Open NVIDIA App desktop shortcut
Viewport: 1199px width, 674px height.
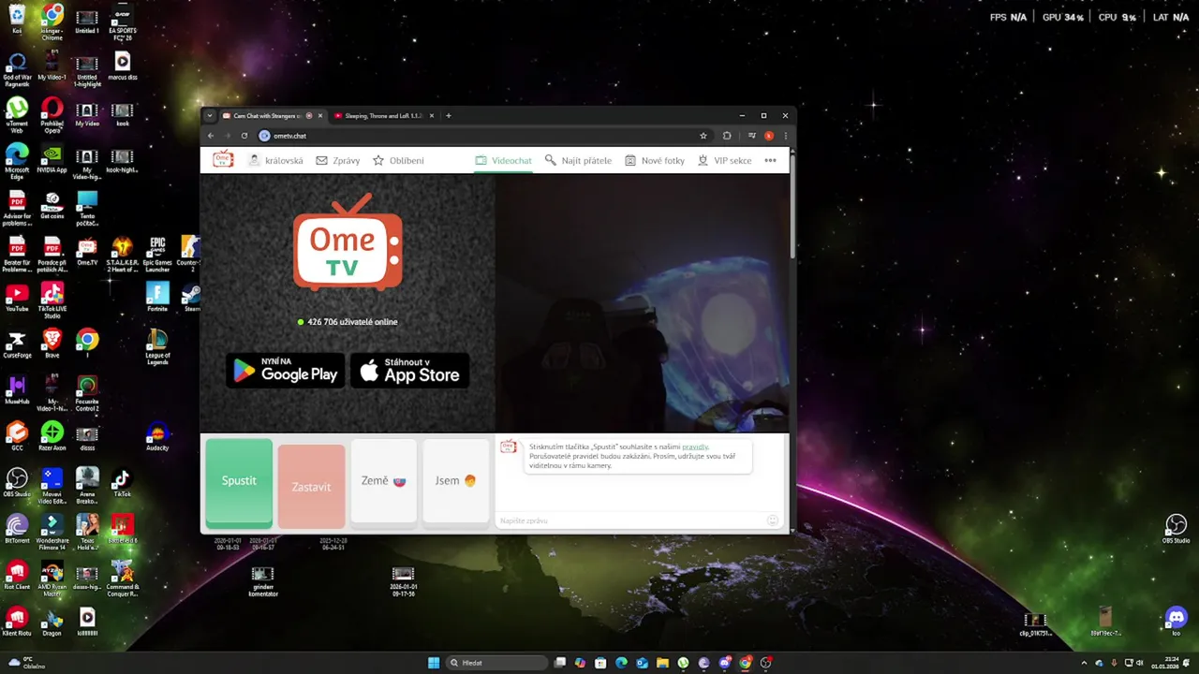[52, 158]
